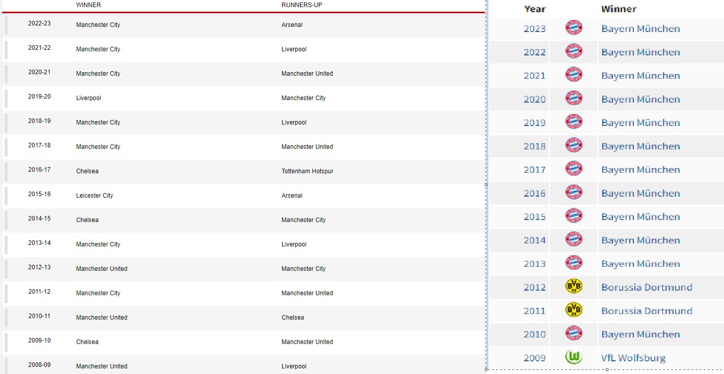Click Borussia Dortmund crest in 2011 row
This screenshot has height=374, width=724.
pyautogui.click(x=573, y=310)
